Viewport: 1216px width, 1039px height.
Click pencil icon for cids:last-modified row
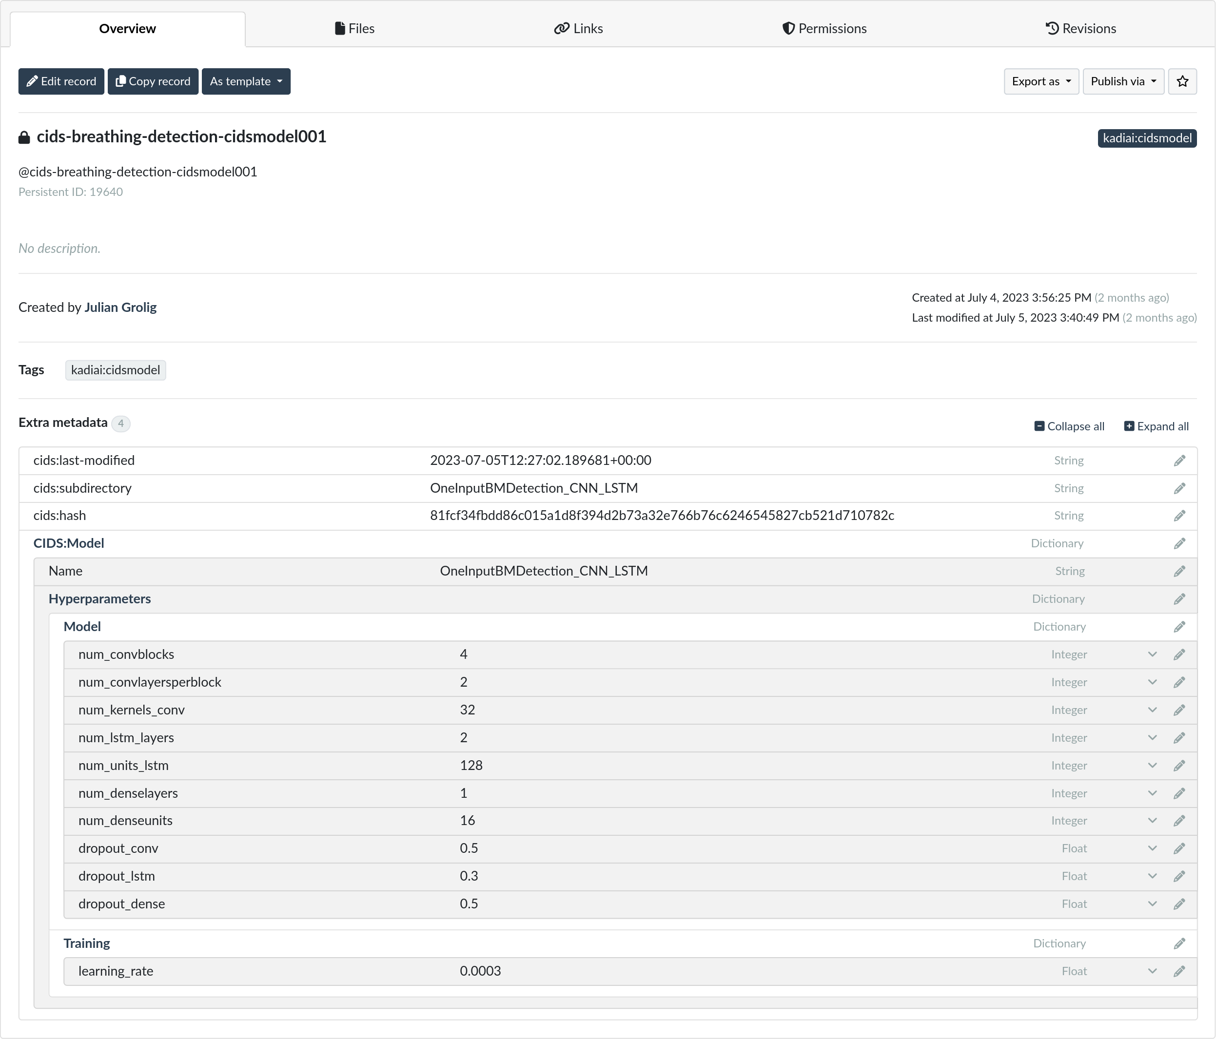coord(1179,461)
